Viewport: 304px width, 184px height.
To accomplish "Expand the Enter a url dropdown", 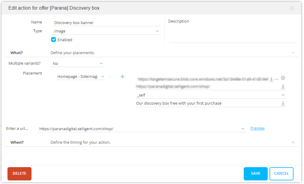I will coord(243,129).
